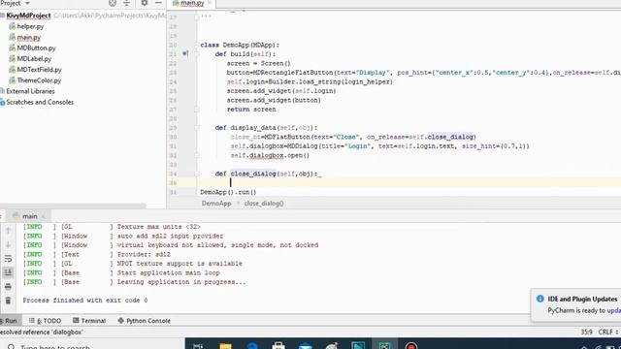This screenshot has height=349, width=621.
Task: Click the locate file target icon
Action: [113, 3]
